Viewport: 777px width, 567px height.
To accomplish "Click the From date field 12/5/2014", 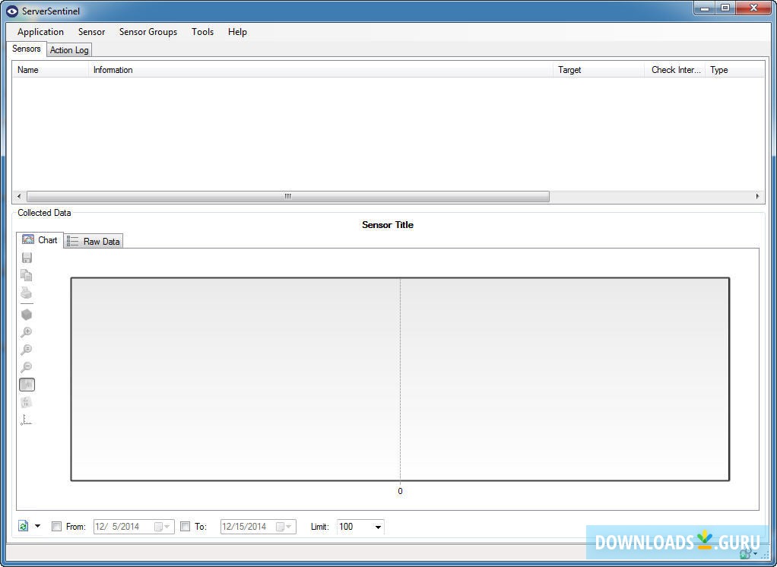I will coord(134,527).
